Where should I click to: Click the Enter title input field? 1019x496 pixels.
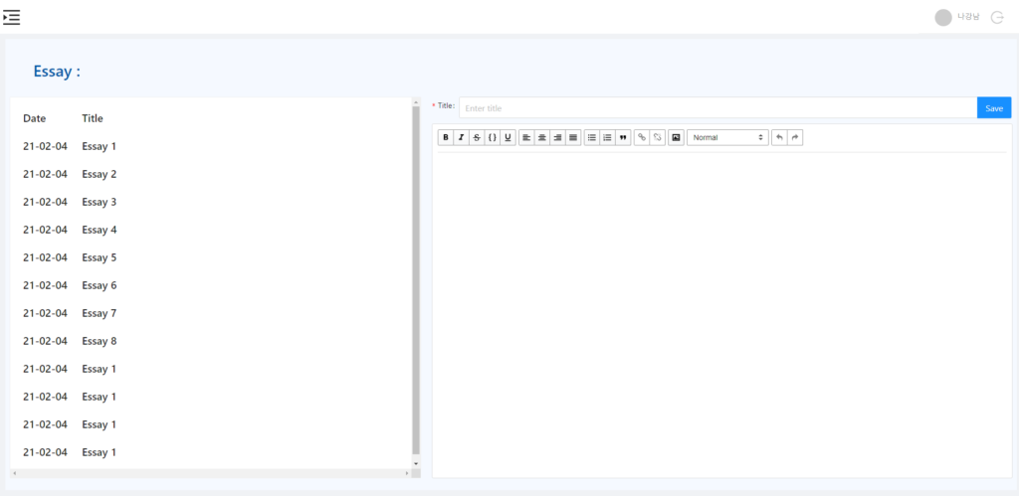click(x=717, y=108)
